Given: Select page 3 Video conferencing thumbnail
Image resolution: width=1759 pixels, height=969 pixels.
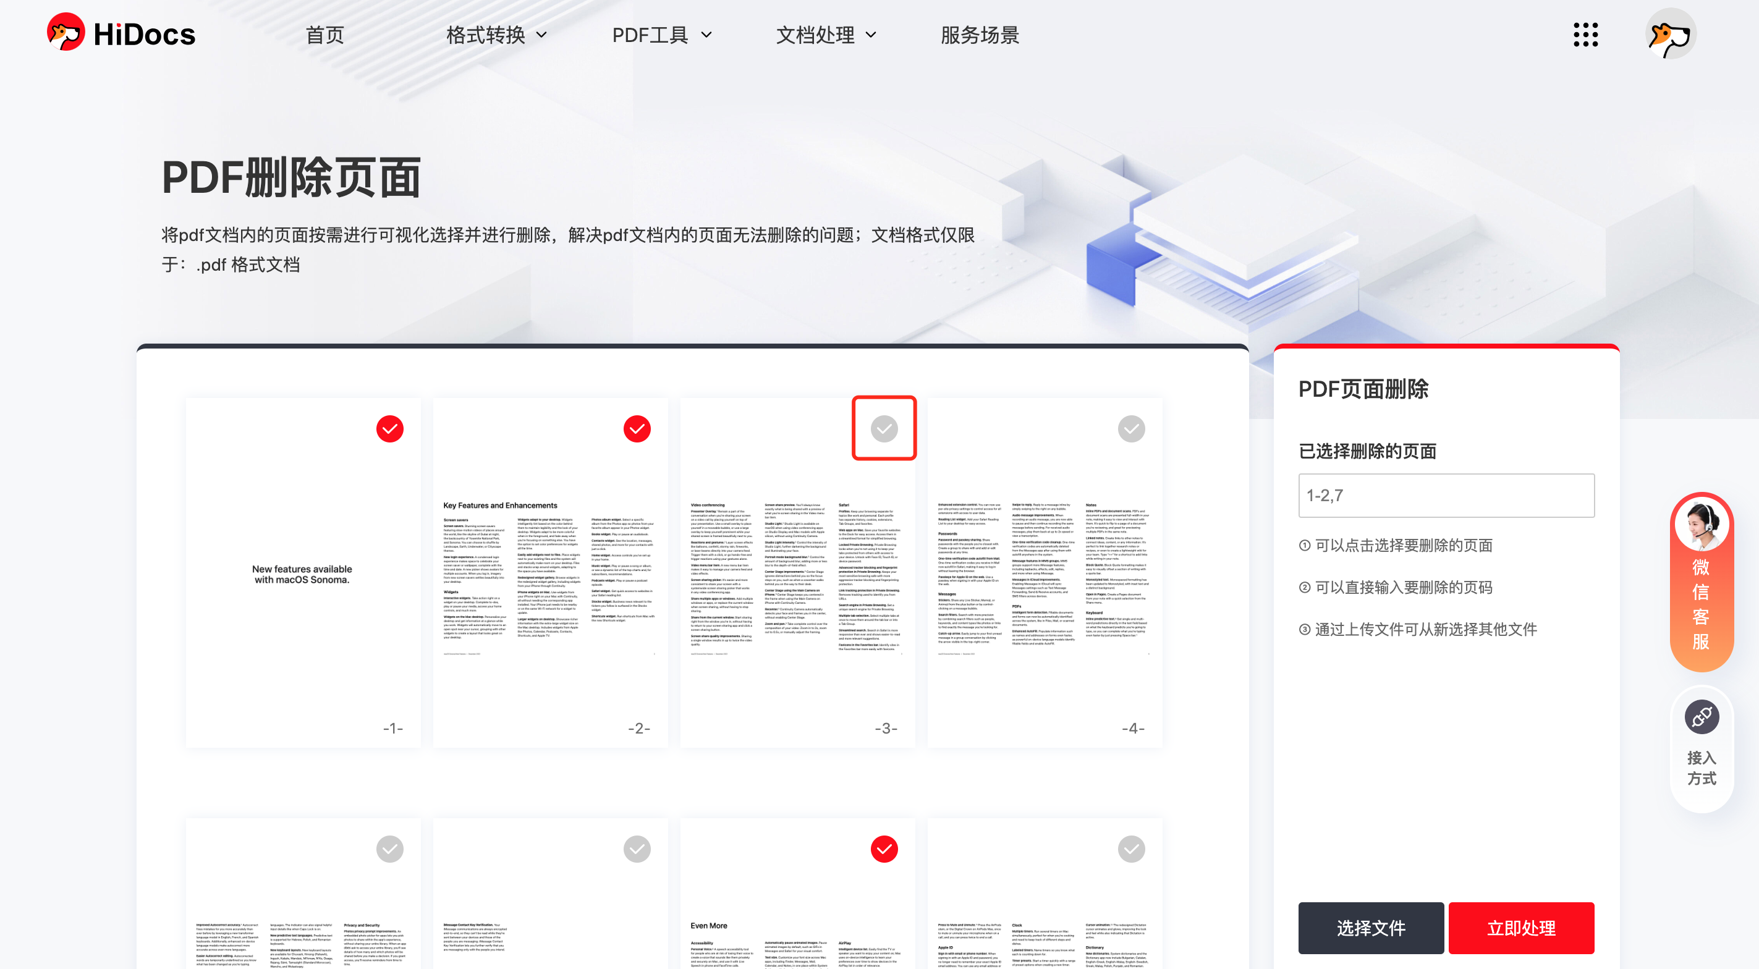Looking at the screenshot, I should click(x=797, y=572).
